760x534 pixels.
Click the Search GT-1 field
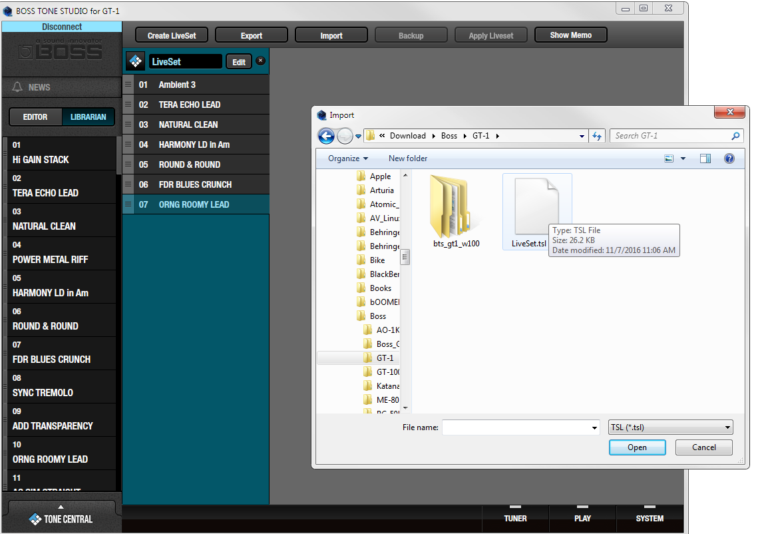point(677,136)
